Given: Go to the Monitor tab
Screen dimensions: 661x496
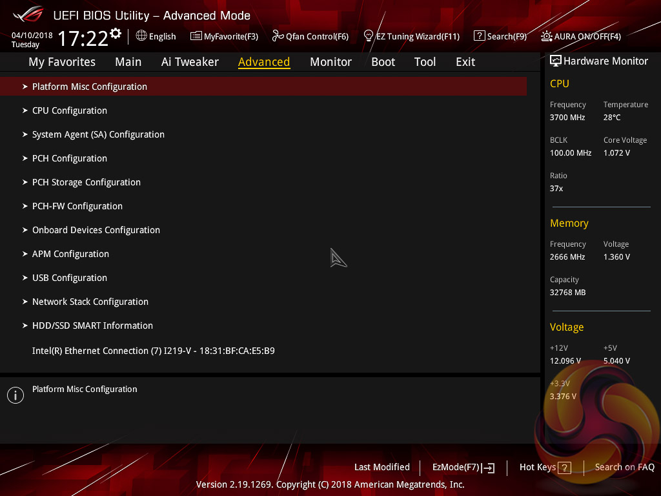Looking at the screenshot, I should pos(331,62).
